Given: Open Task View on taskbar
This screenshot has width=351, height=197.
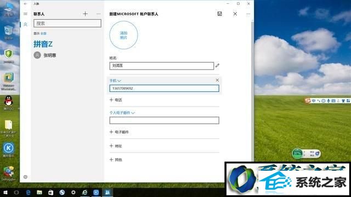Looking at the screenshot, I should (x=16, y=192).
